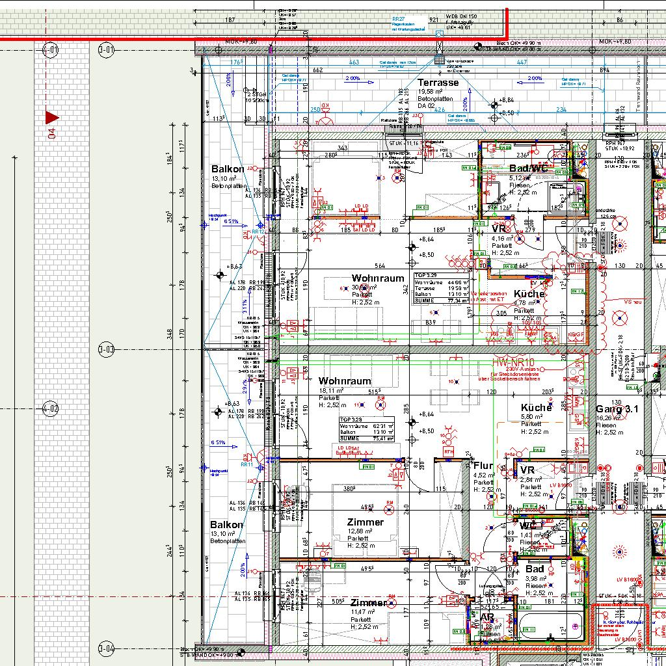
Task: Select the Wohnraum 18,11 m² room label
Action: [345, 381]
